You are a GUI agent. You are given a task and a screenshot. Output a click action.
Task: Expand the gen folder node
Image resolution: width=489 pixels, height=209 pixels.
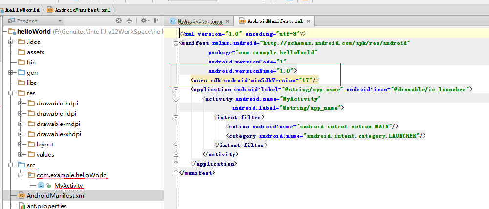11,72
